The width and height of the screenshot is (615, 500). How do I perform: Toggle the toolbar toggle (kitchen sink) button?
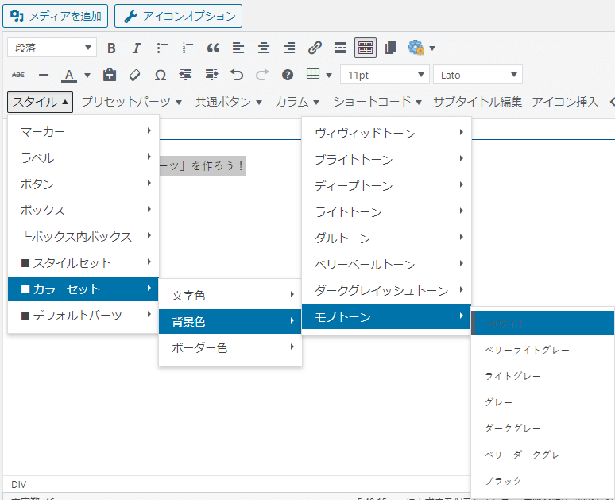[365, 48]
